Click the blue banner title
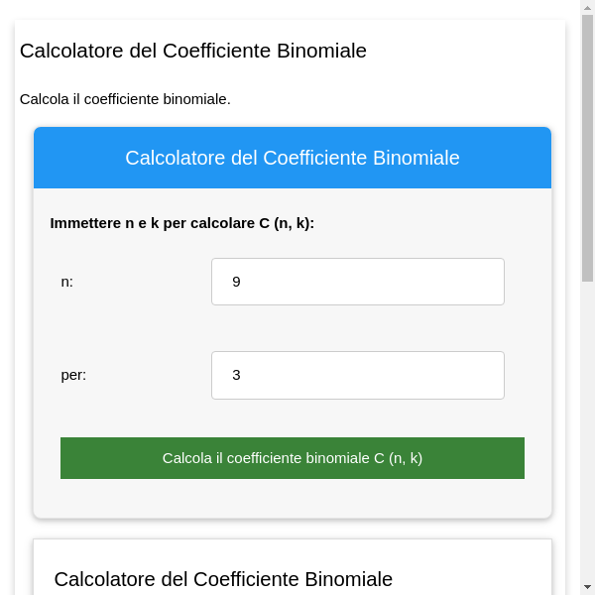 coord(293,158)
